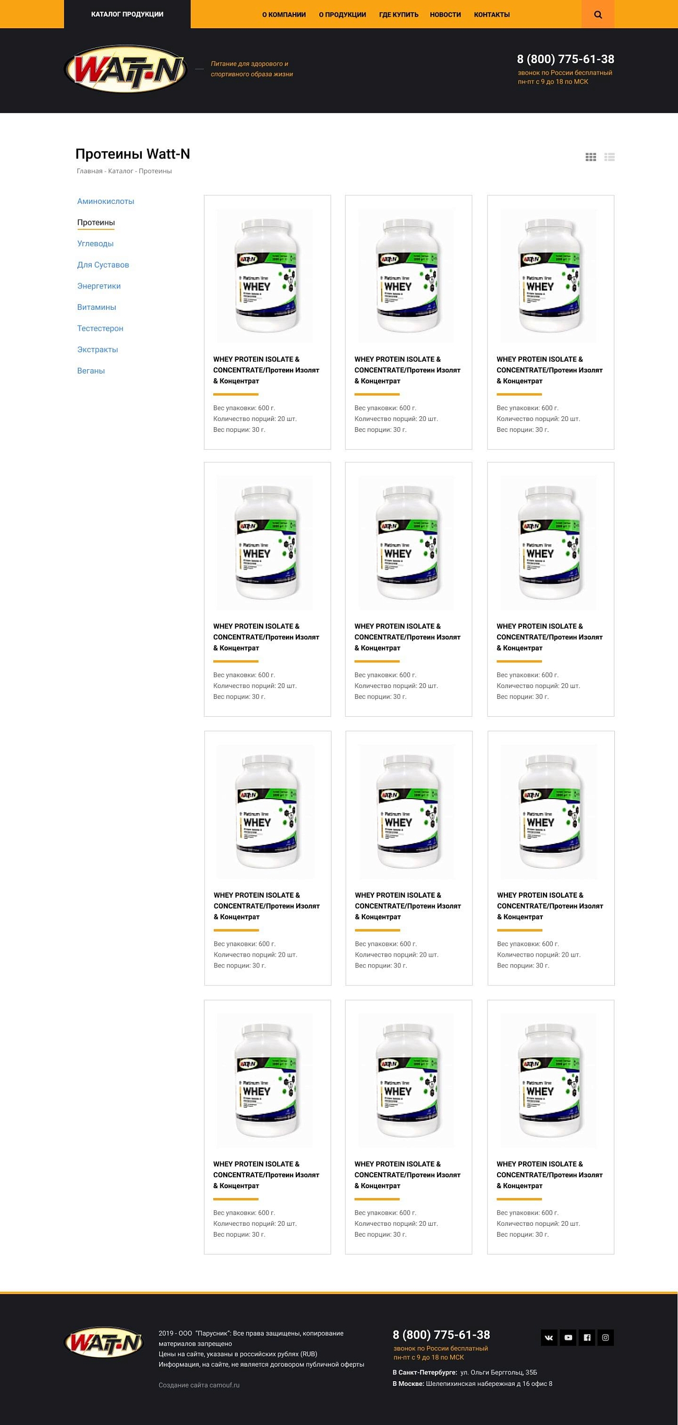Switch to grid view layout icon
This screenshot has height=1425, width=678.
click(590, 157)
